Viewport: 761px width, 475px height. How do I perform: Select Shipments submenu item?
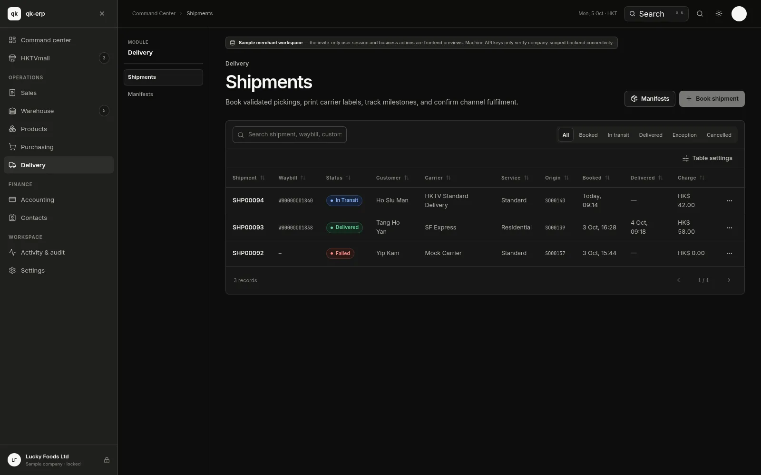coord(163,77)
